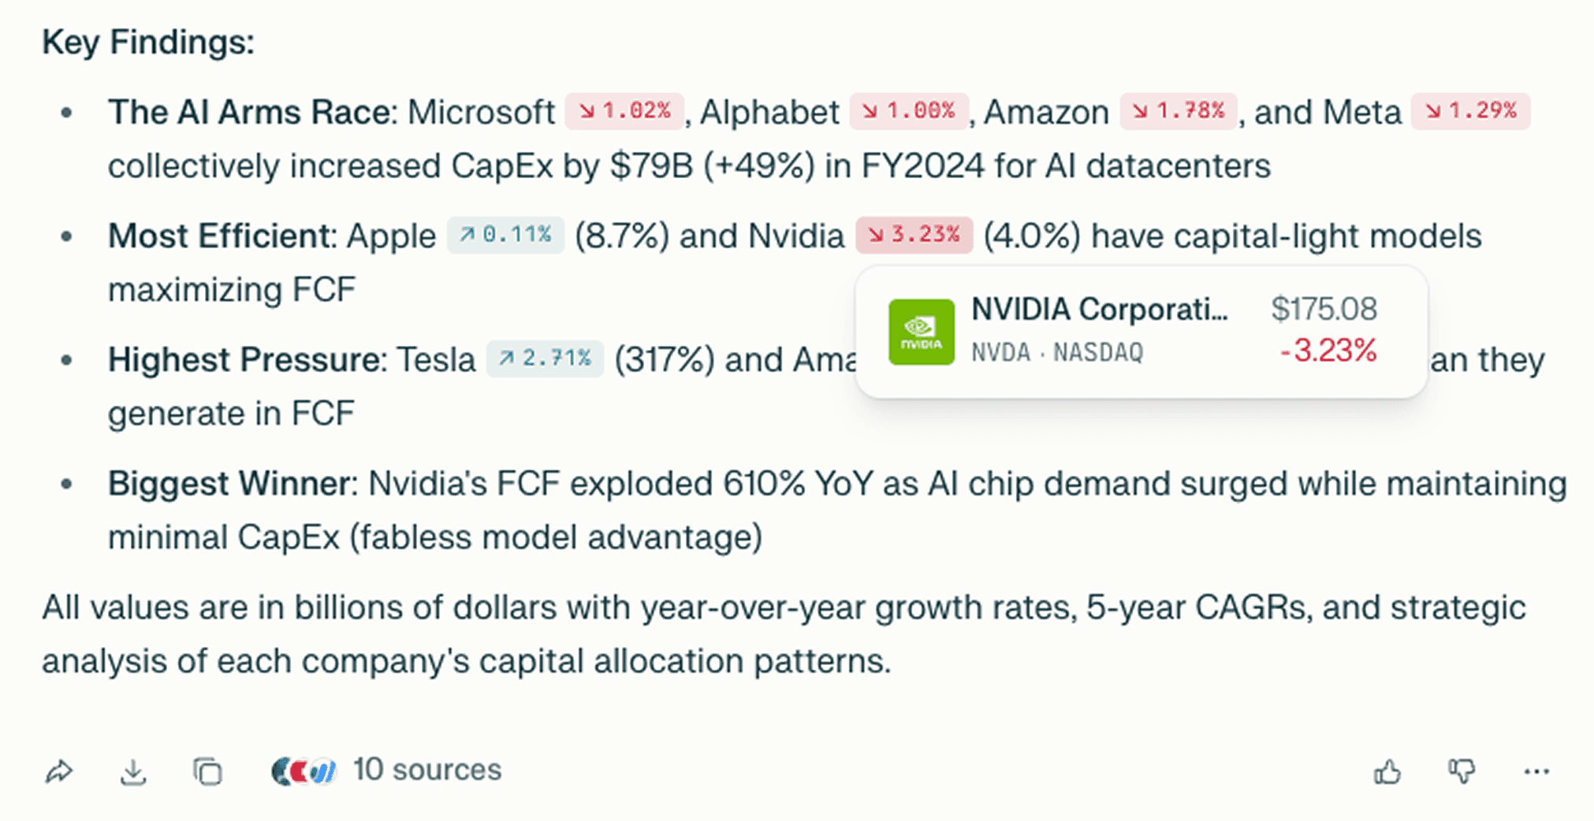Click the NVIDIA logo in the stock card
The width and height of the screenshot is (1594, 821).
(x=921, y=332)
